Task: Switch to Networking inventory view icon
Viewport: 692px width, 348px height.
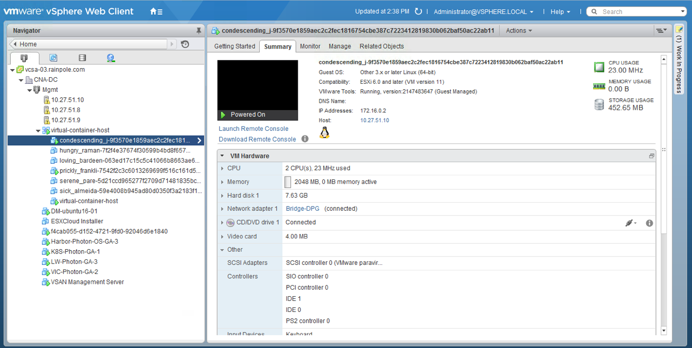Action: [x=111, y=58]
